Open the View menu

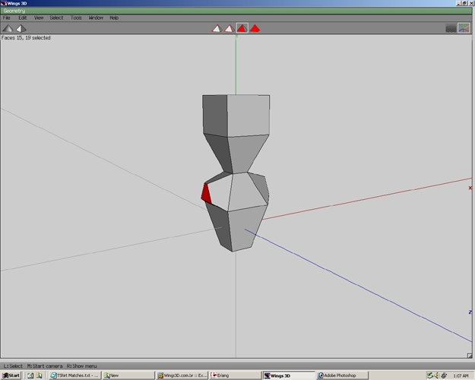pyautogui.click(x=39, y=18)
